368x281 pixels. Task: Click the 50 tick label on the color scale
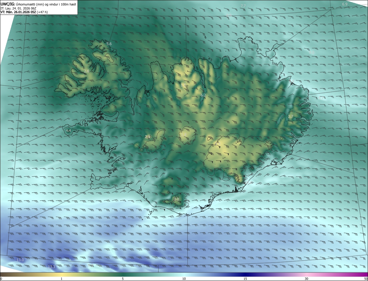click(x=366, y=279)
